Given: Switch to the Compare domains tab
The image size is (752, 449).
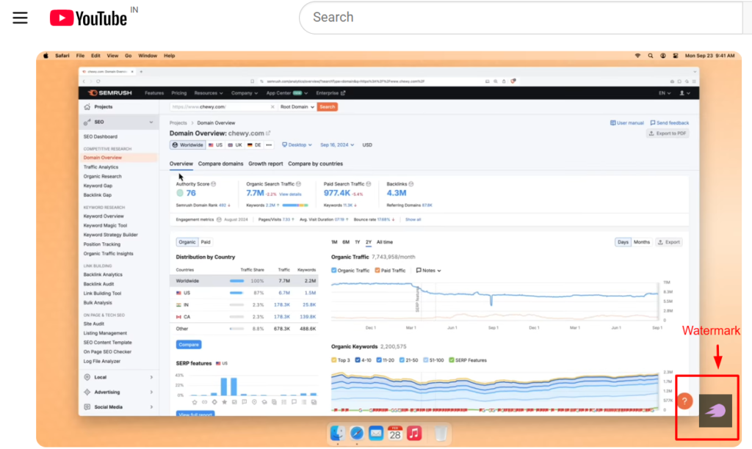Looking at the screenshot, I should 220,164.
